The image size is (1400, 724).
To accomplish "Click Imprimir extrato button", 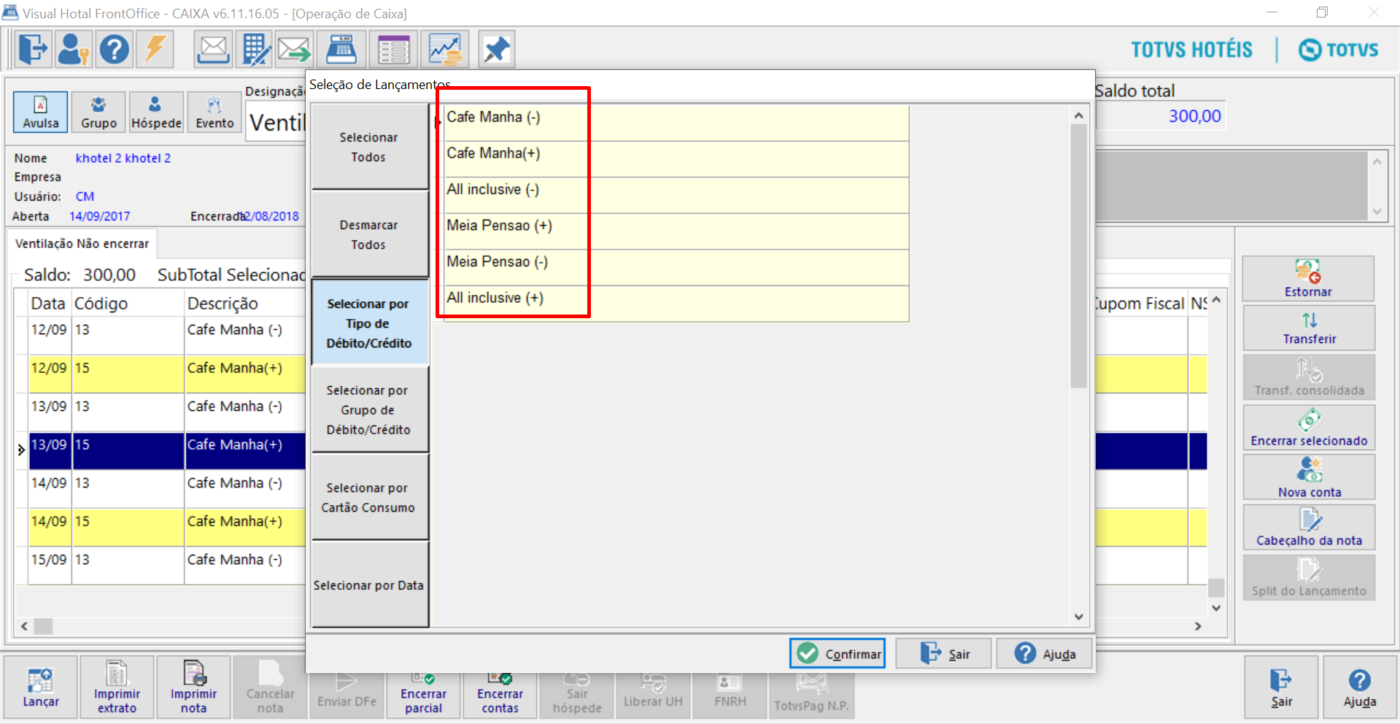I will (117, 688).
